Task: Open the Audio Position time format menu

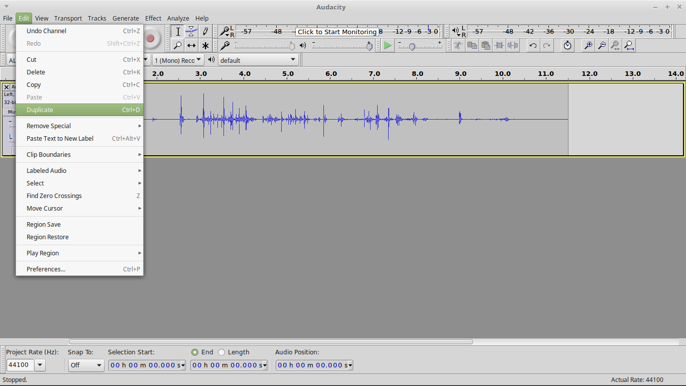Action: point(350,365)
